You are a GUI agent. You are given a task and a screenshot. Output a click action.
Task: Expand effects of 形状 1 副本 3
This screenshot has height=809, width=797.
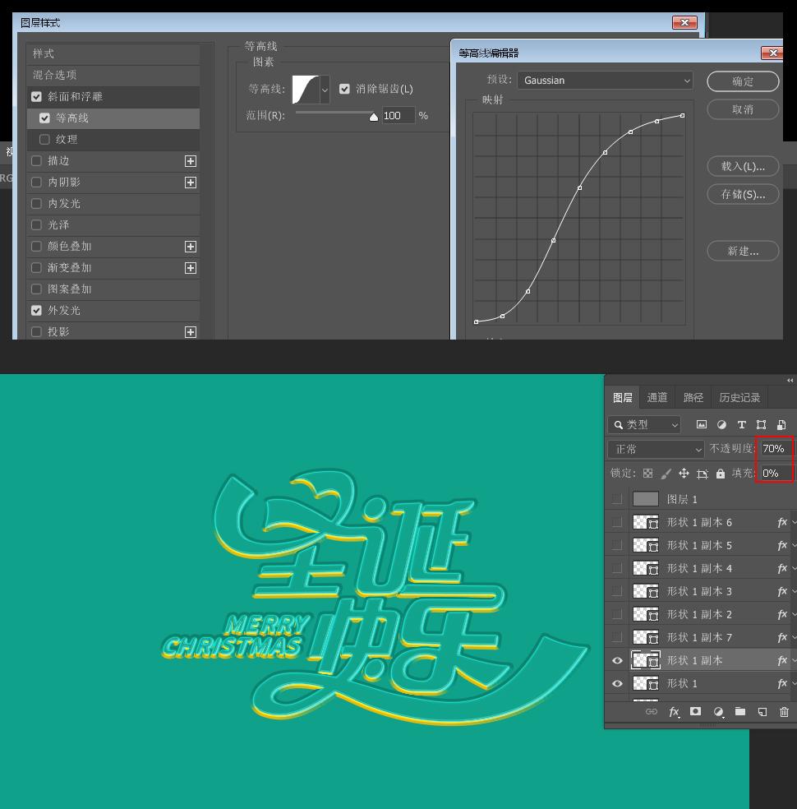pos(794,591)
